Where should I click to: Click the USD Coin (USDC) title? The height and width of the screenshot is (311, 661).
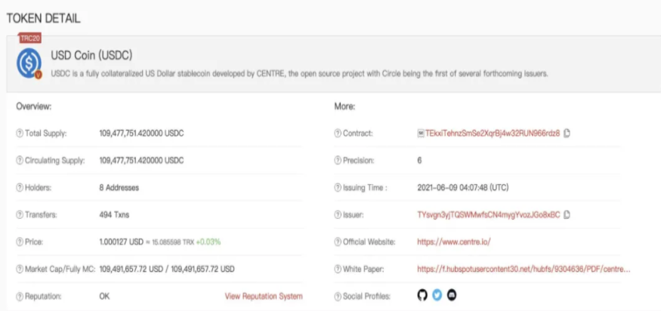(91, 55)
